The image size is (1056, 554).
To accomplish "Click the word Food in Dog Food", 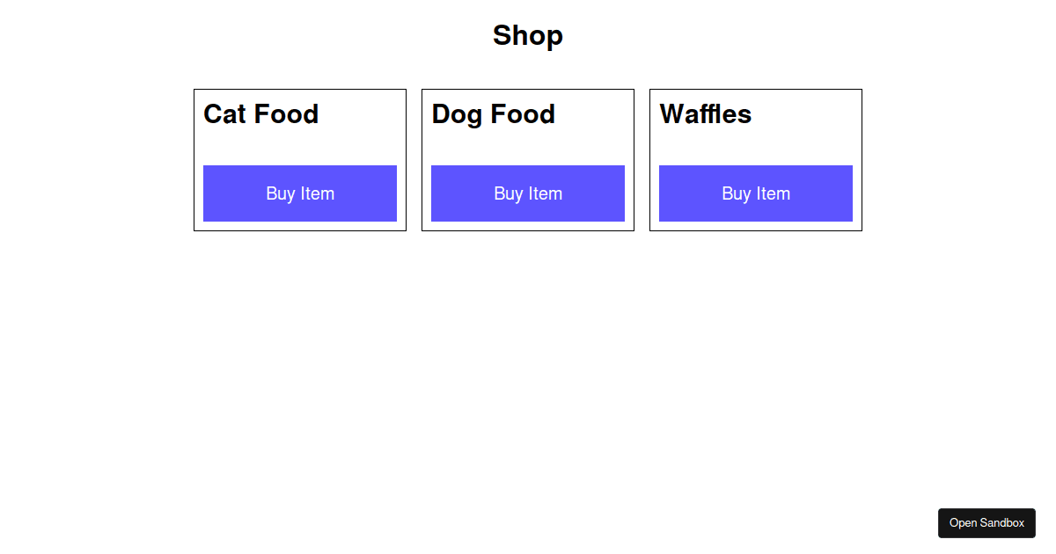I will click(x=523, y=114).
